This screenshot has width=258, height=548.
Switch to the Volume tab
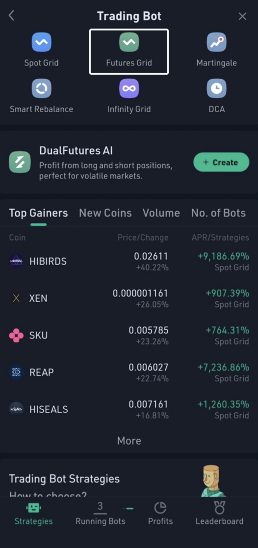[x=161, y=213]
